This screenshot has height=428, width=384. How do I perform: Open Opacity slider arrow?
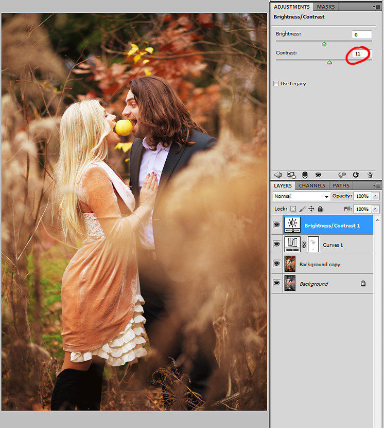(376, 196)
